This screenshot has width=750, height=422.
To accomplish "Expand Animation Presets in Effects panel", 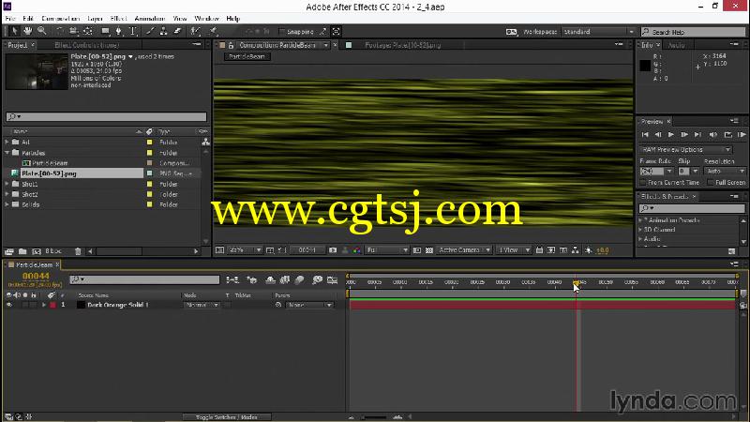I will (x=640, y=220).
